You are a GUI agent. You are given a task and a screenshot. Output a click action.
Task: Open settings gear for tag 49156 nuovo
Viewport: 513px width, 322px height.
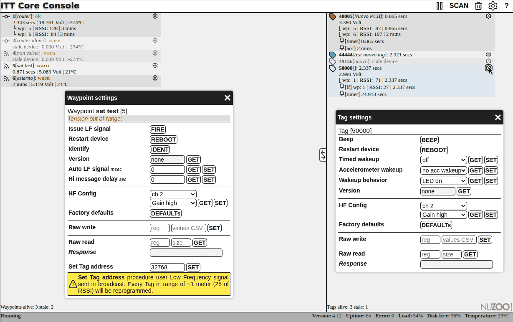(x=488, y=61)
